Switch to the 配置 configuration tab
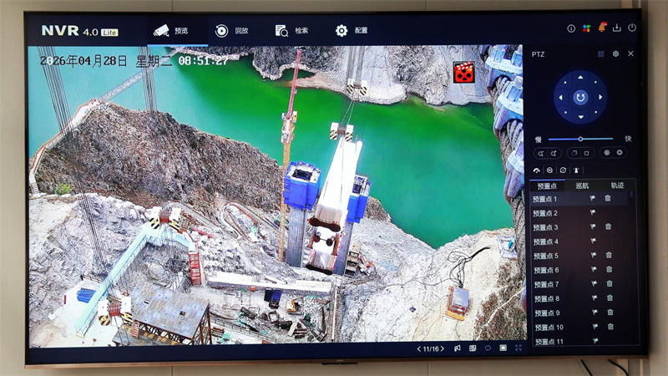 352,31
